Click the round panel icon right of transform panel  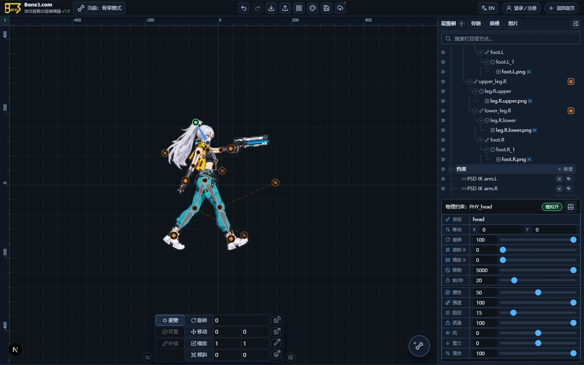tap(290, 357)
